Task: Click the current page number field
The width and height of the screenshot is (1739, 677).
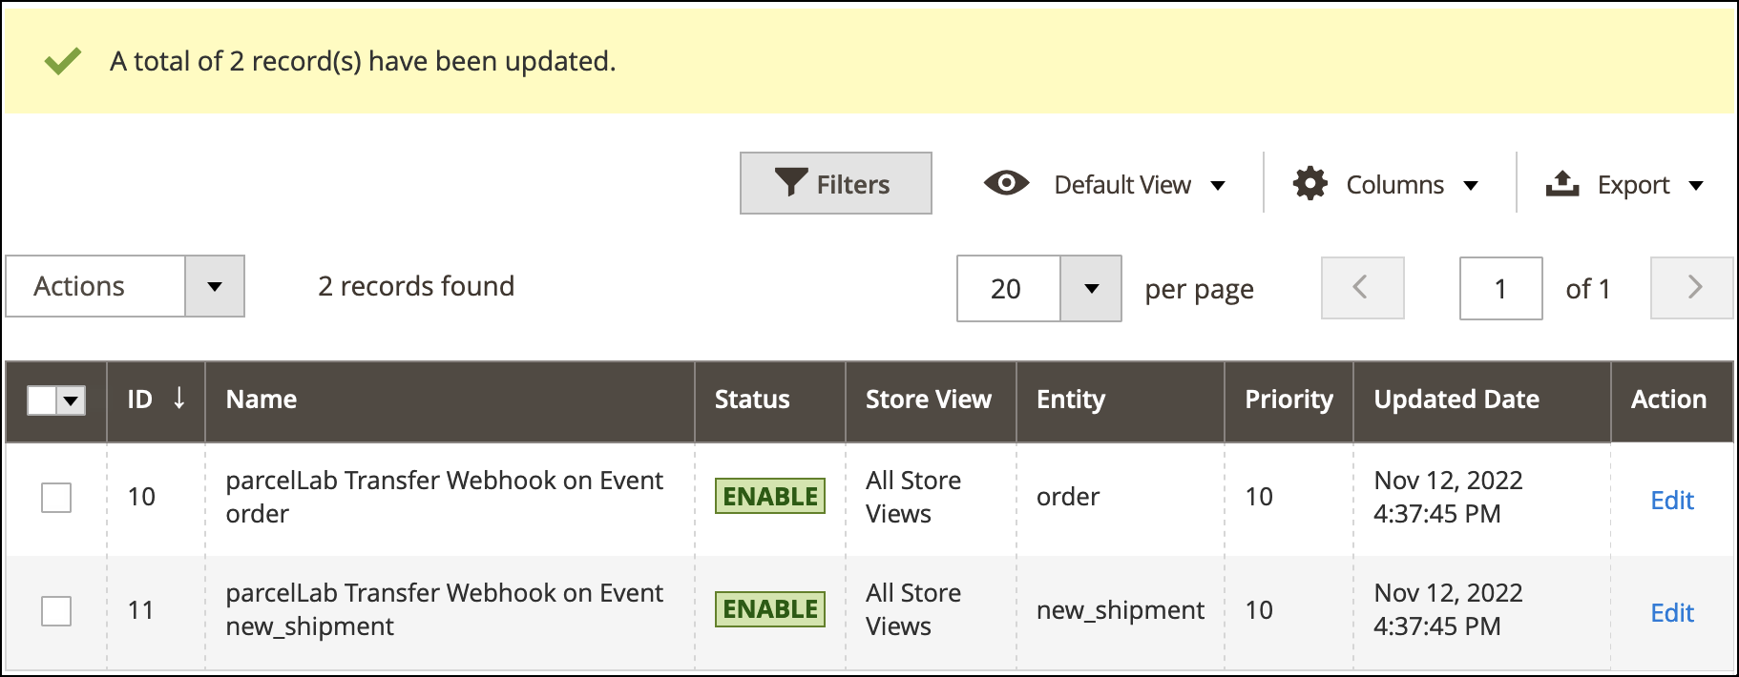Action: [x=1499, y=288]
